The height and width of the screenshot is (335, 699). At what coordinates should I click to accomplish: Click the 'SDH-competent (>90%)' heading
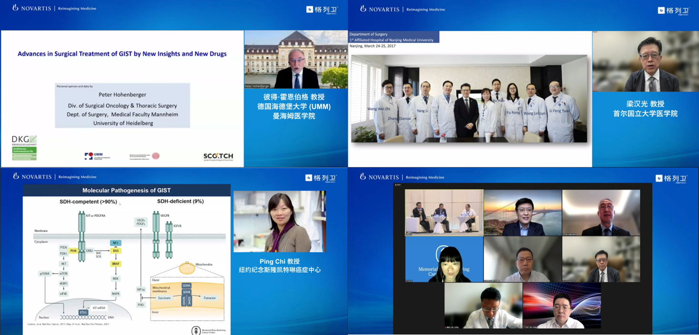[88, 201]
